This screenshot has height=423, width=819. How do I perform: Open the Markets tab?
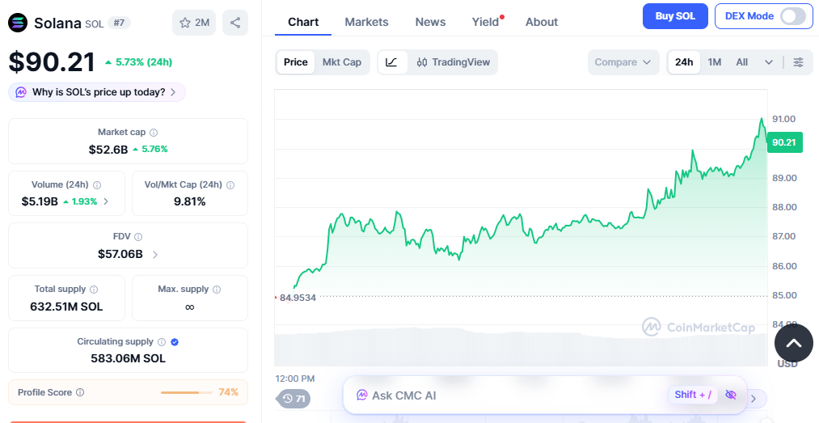(367, 22)
